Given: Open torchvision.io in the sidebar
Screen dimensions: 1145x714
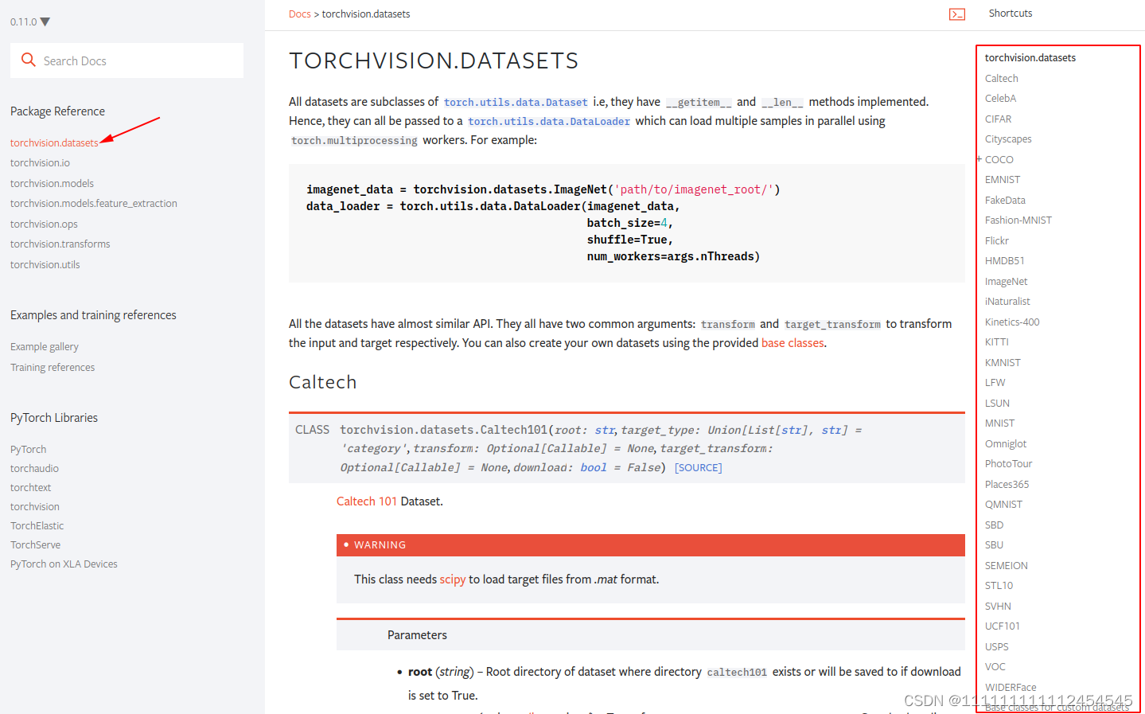Looking at the screenshot, I should click(40, 163).
